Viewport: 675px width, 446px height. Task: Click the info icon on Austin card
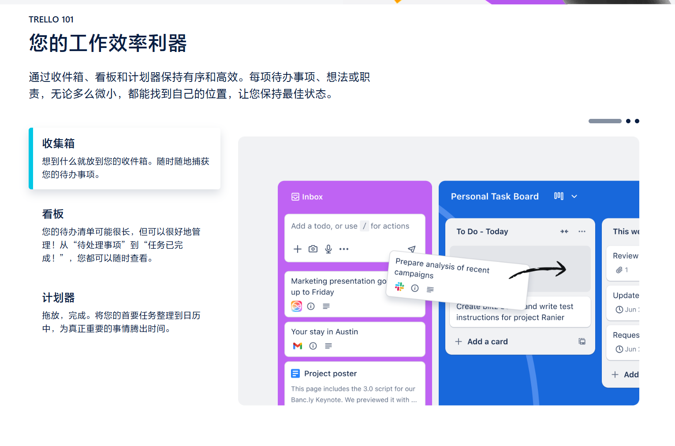[x=313, y=346]
